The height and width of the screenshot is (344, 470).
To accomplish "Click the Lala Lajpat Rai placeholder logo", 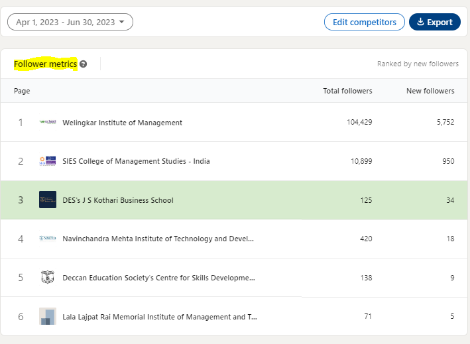I will click(48, 316).
